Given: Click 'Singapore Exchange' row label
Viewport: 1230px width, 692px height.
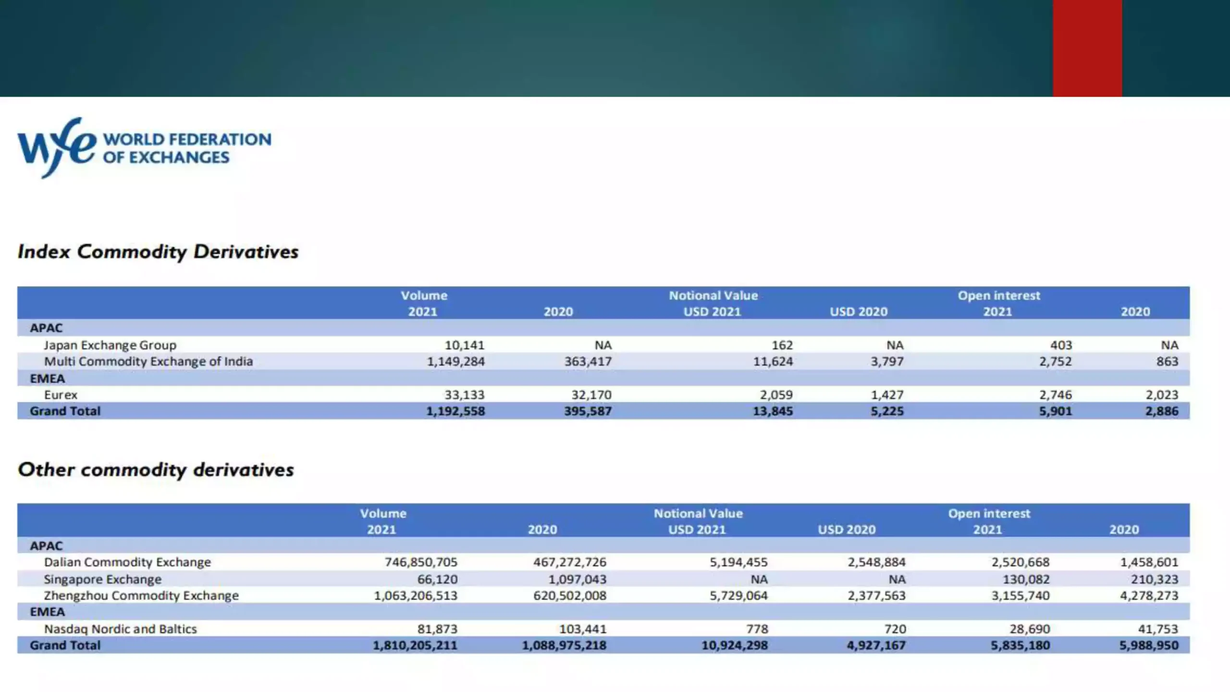Looking at the screenshot, I should tap(103, 580).
